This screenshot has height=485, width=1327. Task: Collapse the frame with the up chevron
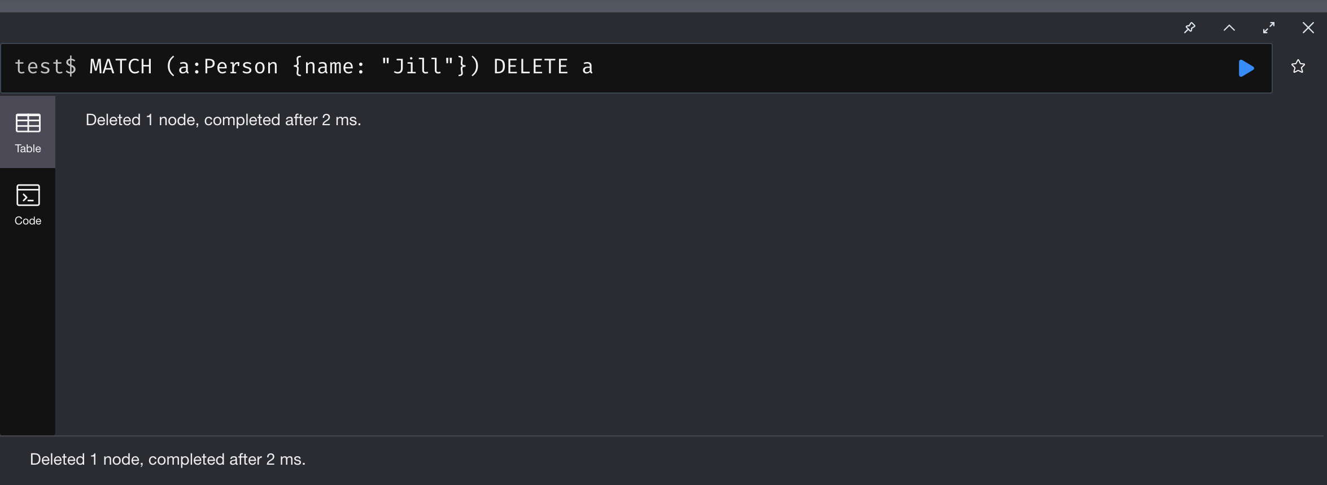[1229, 28]
